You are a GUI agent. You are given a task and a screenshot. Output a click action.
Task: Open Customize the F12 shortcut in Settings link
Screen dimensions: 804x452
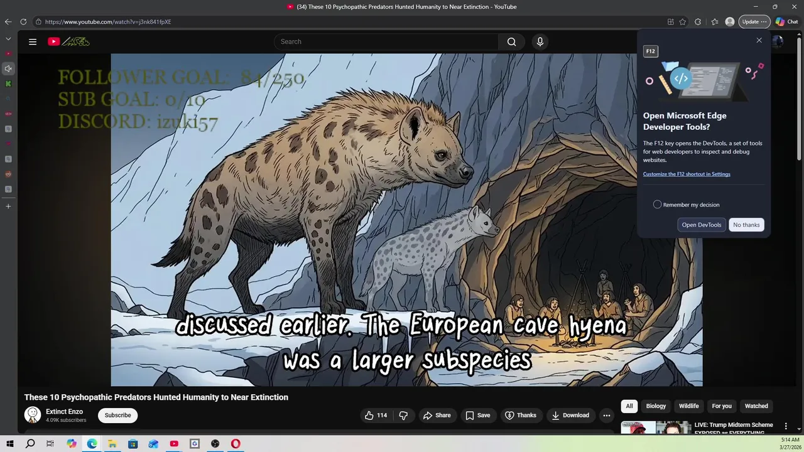click(687, 174)
